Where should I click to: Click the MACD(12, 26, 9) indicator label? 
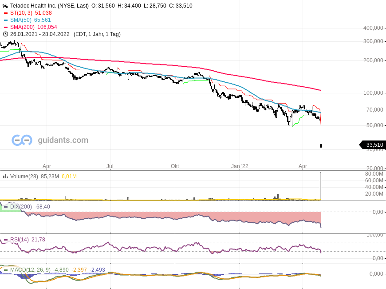(30, 270)
